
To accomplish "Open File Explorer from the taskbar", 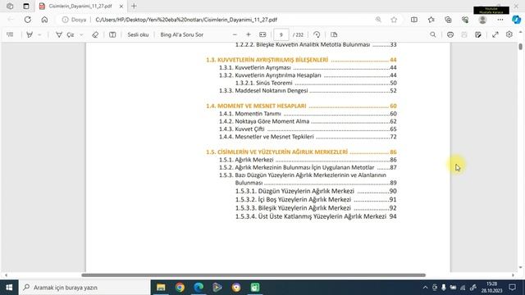I will (161, 288).
